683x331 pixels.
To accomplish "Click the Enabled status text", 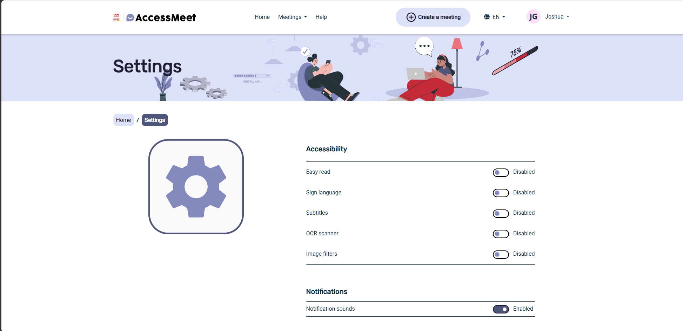I will (x=523, y=309).
